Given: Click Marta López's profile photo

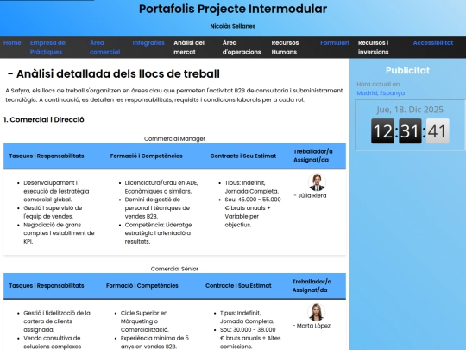Looking at the screenshot, I should pyautogui.click(x=316, y=312).
